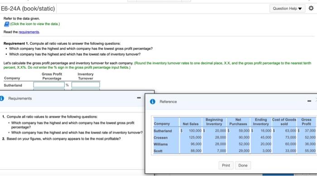This screenshot has height=176, width=317.
Task: Click Sutherland net sales value 100,000
Action: [195, 131]
